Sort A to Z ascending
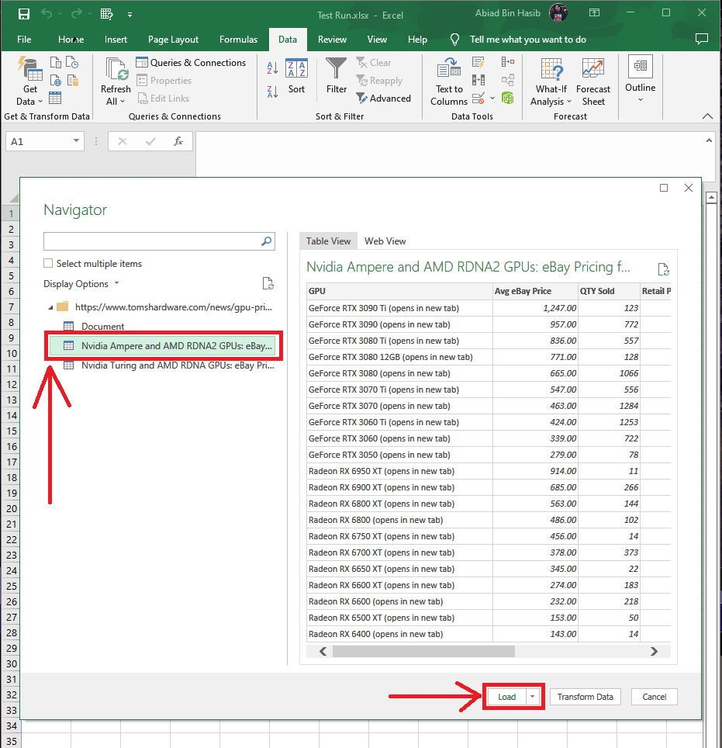This screenshot has width=722, height=748. 272,68
